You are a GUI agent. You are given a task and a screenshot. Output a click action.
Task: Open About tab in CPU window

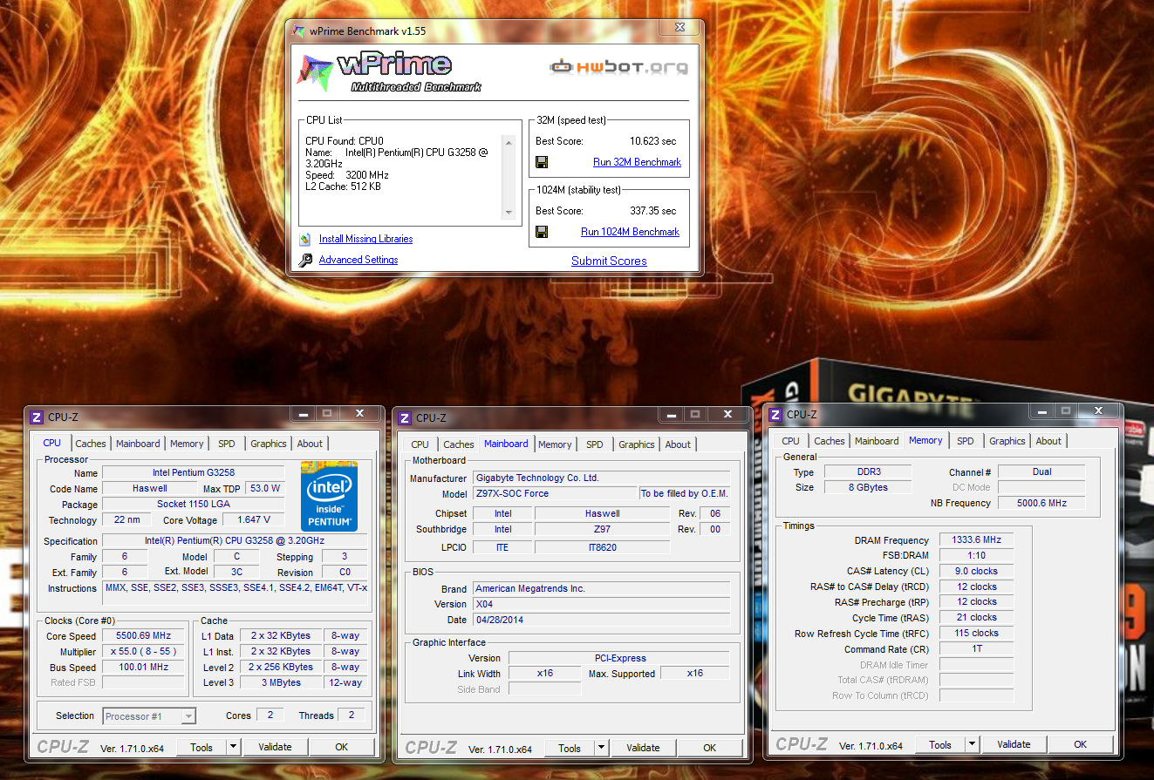click(310, 444)
